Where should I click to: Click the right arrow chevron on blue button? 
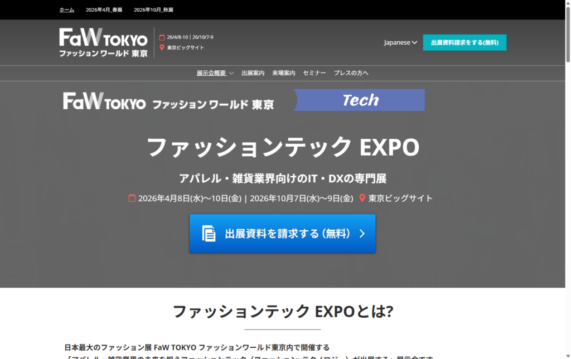click(x=362, y=234)
